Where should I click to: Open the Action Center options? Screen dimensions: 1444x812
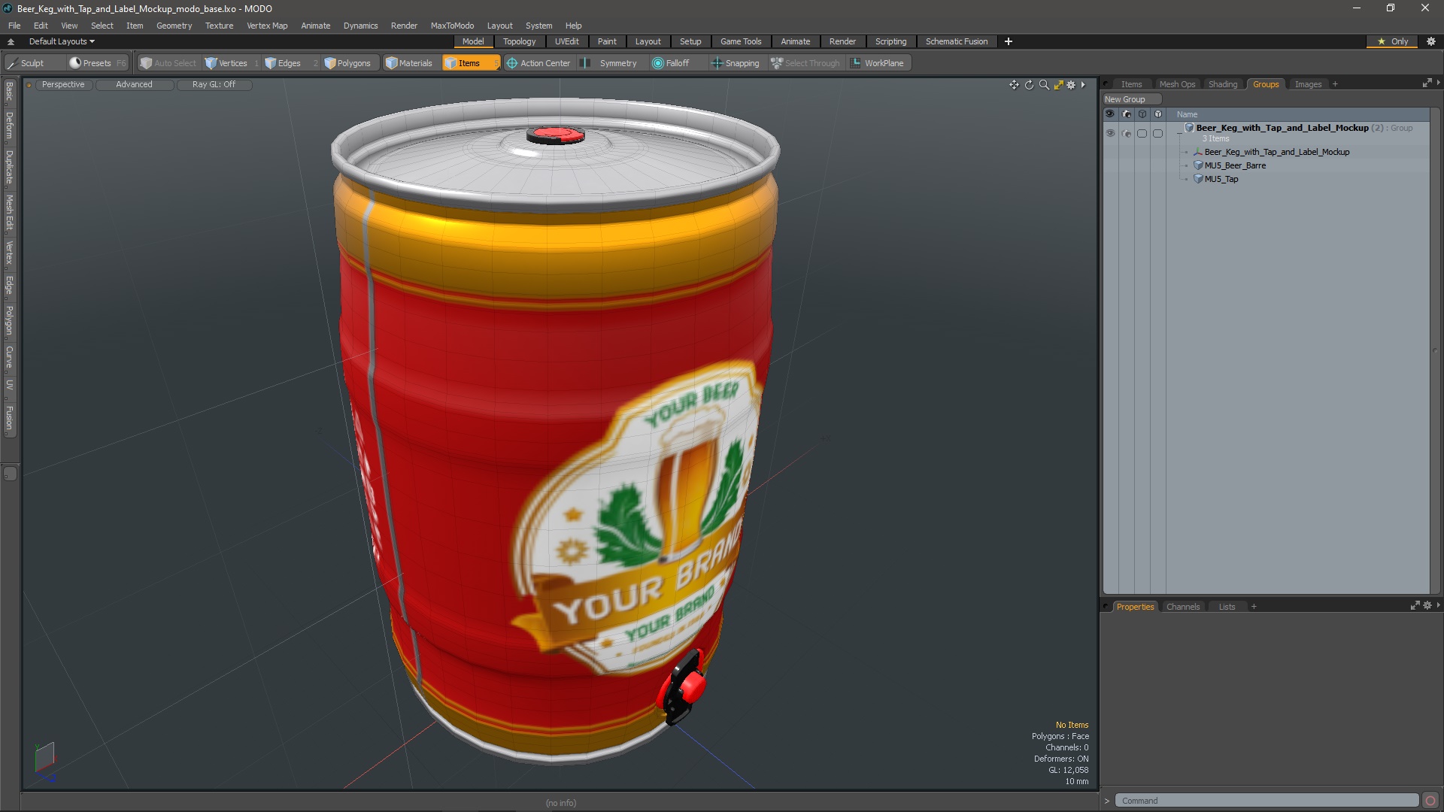[538, 63]
